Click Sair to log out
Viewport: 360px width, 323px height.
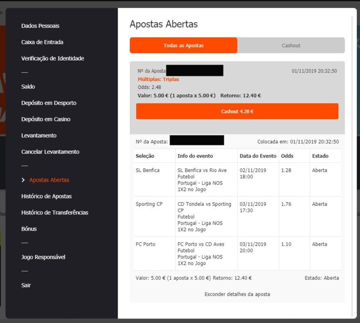pos(26,285)
